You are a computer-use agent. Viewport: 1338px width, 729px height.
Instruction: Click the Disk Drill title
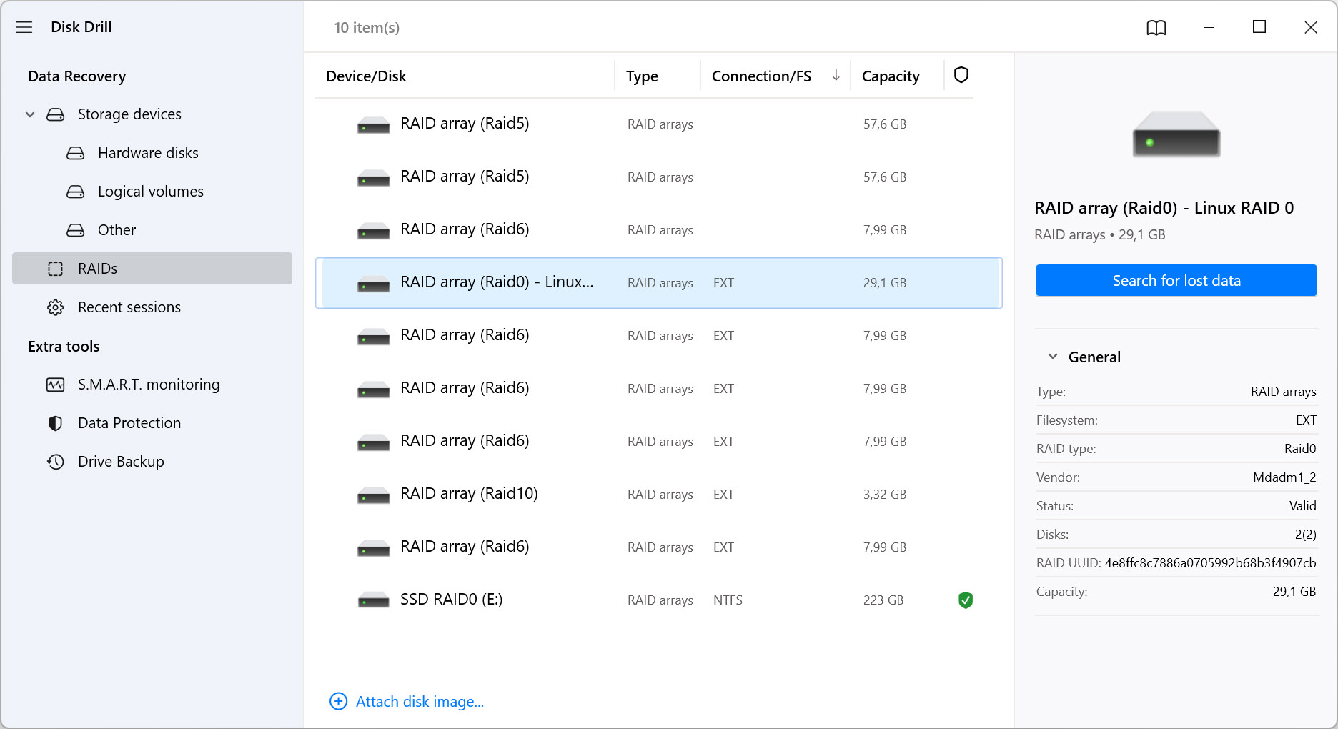pos(81,27)
